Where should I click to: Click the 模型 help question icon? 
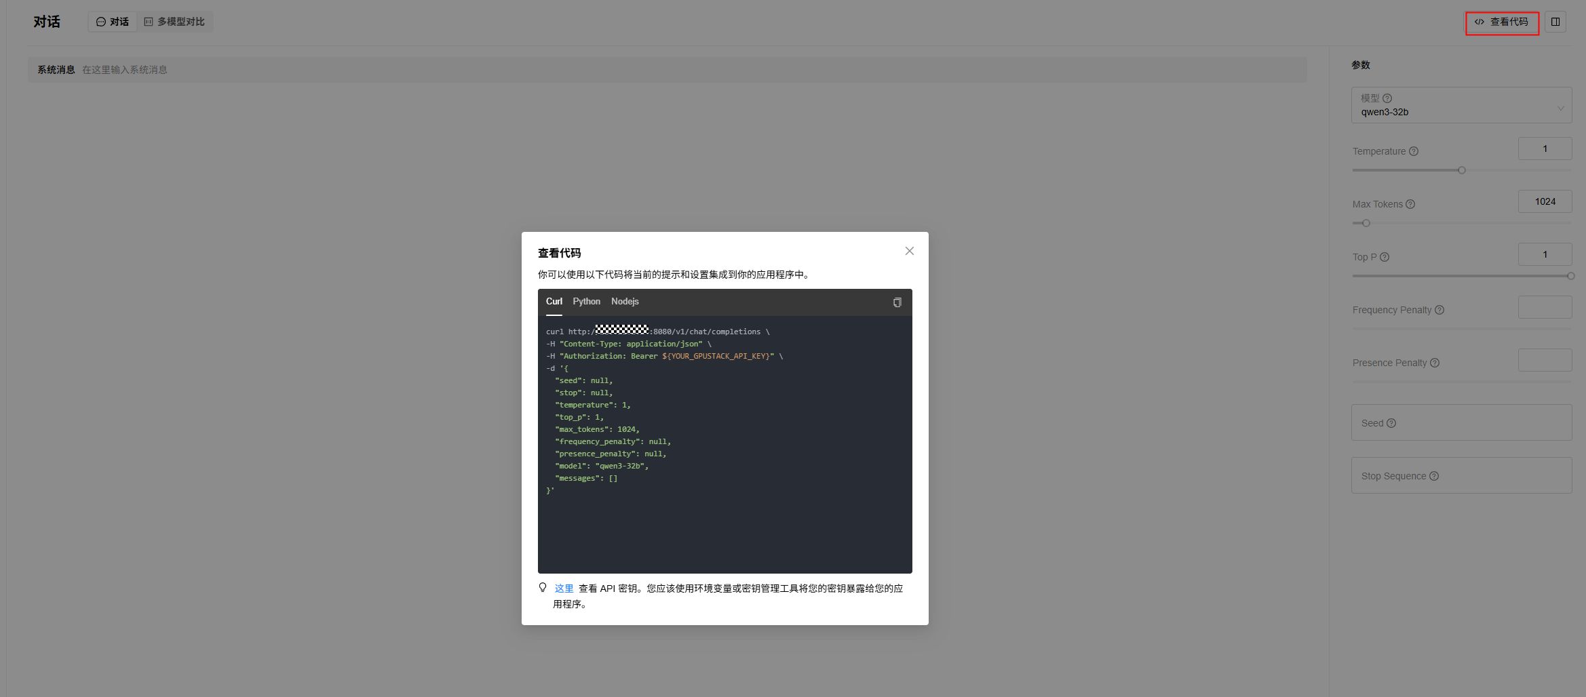(x=1387, y=99)
